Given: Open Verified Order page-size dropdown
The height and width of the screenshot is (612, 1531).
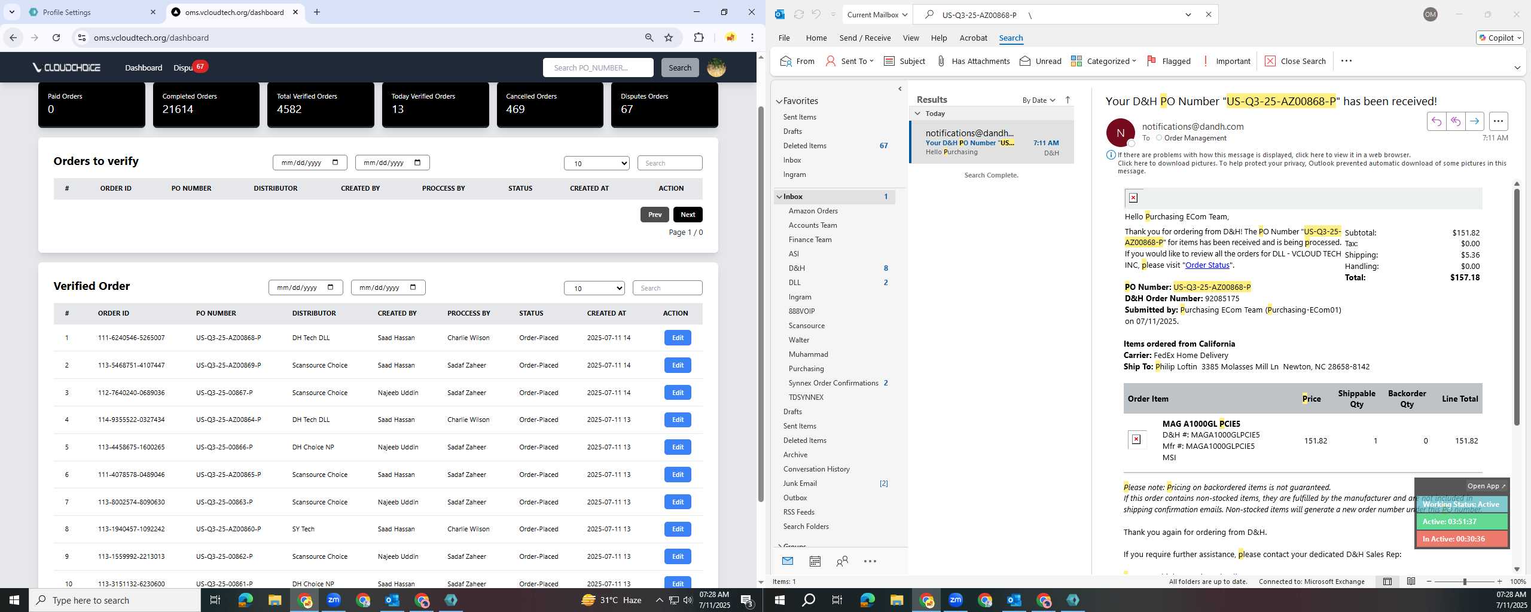Looking at the screenshot, I should [594, 288].
